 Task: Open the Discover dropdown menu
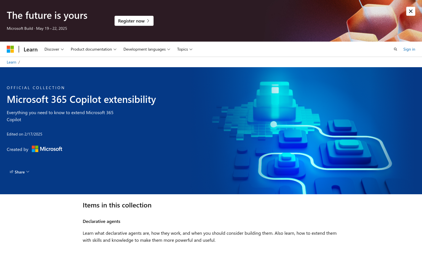pos(54,49)
